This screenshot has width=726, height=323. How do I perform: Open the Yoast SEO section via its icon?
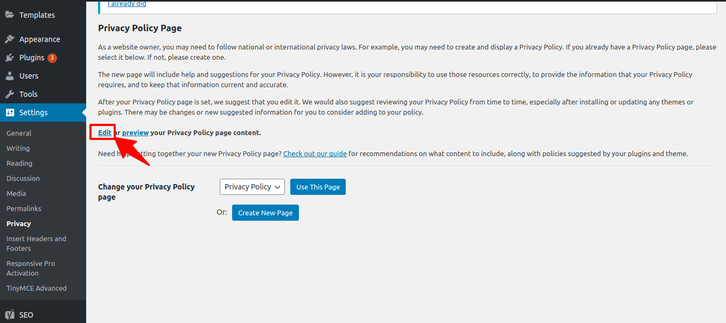click(11, 314)
